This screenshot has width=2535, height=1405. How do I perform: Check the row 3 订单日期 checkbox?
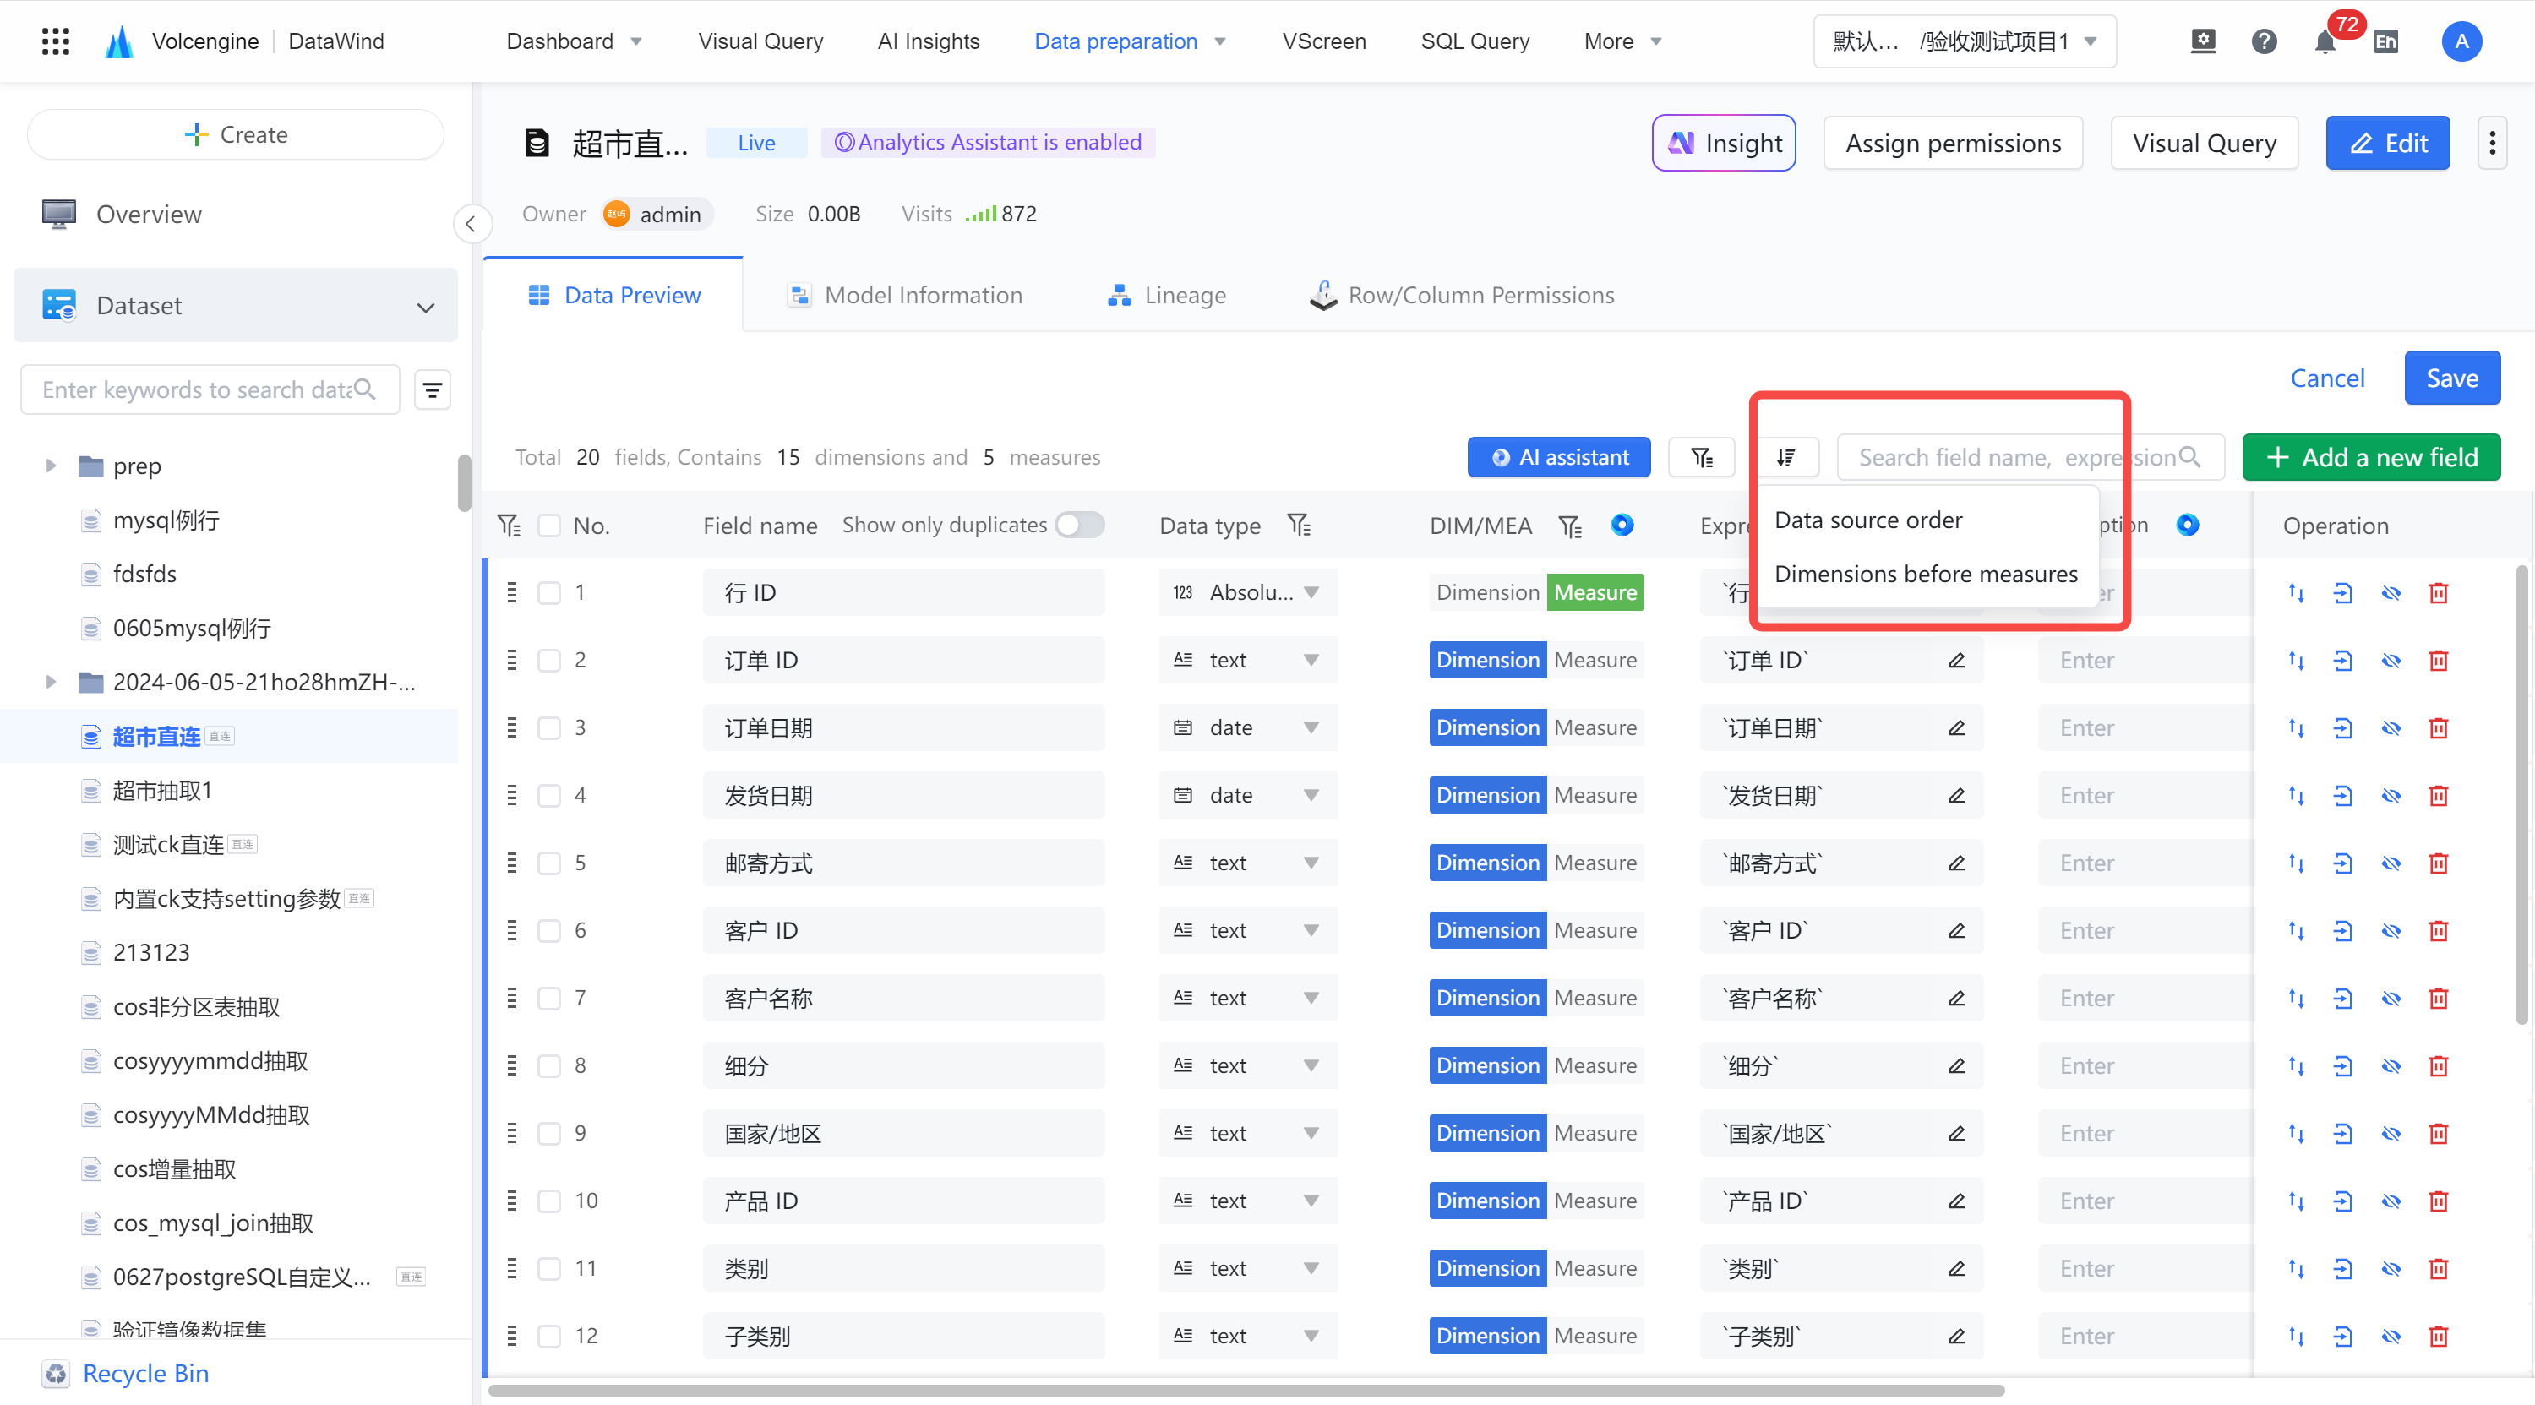pos(549,728)
